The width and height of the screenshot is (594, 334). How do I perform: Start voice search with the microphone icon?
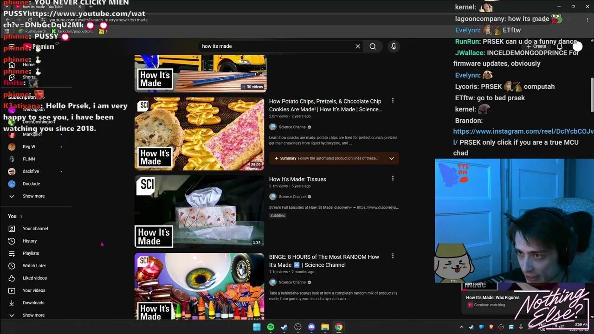coord(394,46)
